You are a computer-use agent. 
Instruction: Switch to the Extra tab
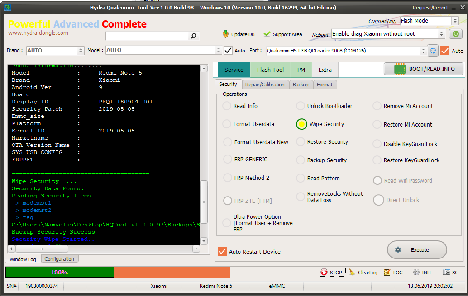click(x=325, y=70)
